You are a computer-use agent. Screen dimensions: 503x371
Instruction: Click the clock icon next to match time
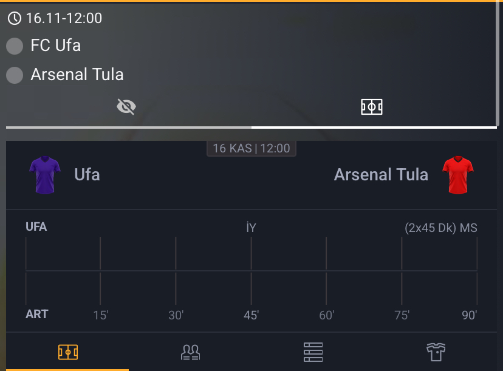pos(15,18)
